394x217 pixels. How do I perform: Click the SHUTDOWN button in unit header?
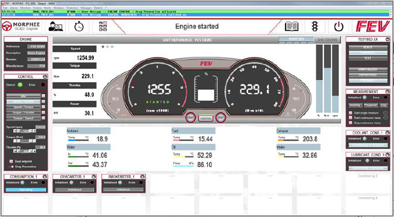pos(327,40)
